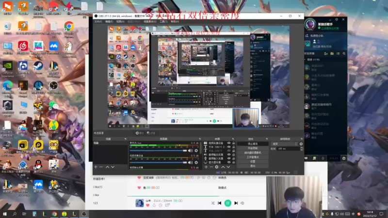Like the currently playing song heart icon

point(148,205)
